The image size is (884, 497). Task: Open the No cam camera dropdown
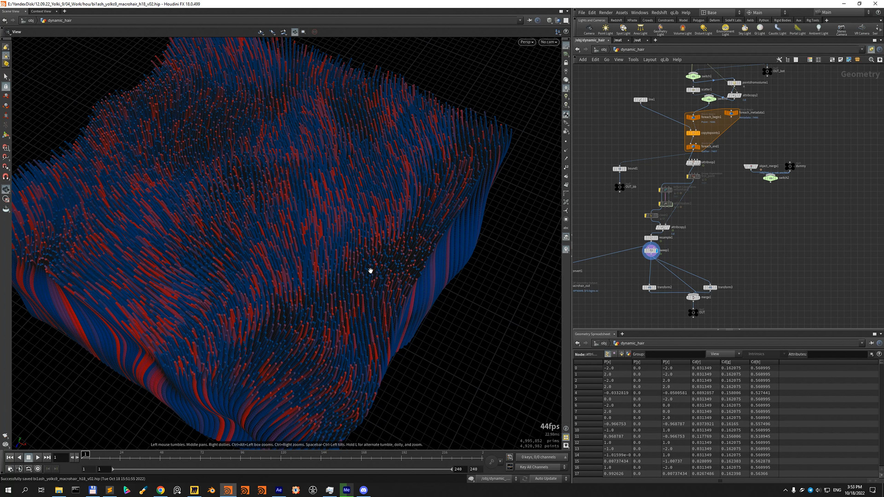[549, 42]
